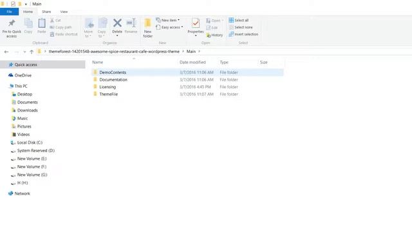Switch to the Share tab
This screenshot has height=232, width=412.
tap(46, 12)
